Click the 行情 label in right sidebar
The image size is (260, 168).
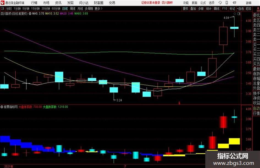256,113
